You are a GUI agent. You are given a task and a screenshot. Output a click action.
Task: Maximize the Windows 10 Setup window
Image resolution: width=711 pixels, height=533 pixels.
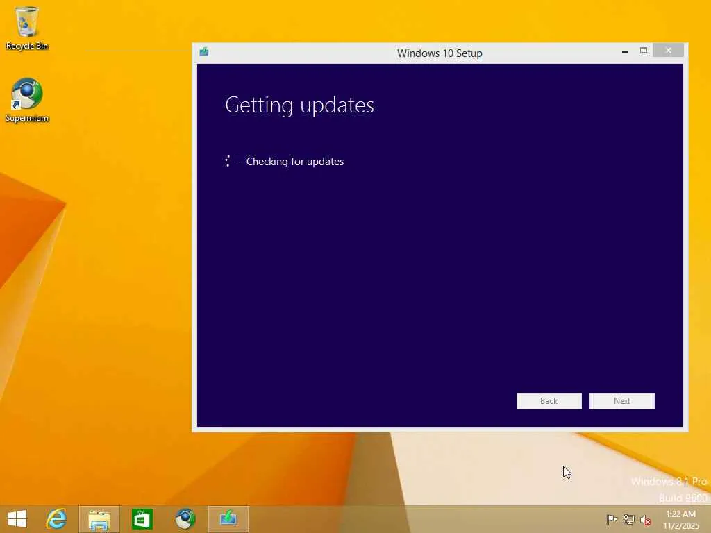pyautogui.click(x=644, y=50)
